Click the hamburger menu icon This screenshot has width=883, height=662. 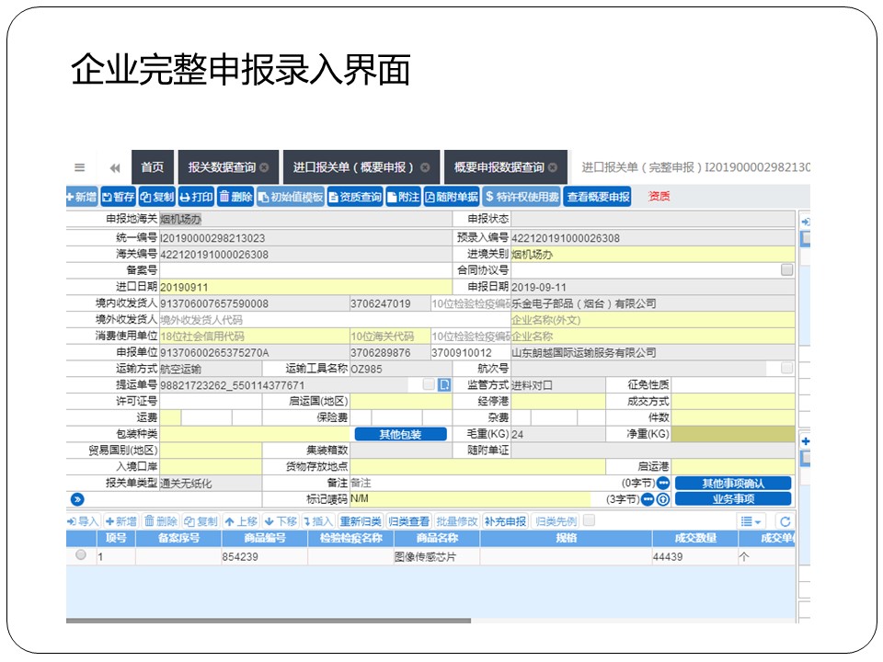pos(80,167)
